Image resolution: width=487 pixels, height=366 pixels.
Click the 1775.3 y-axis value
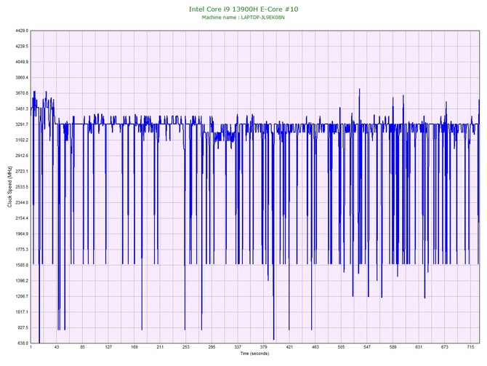coord(22,250)
